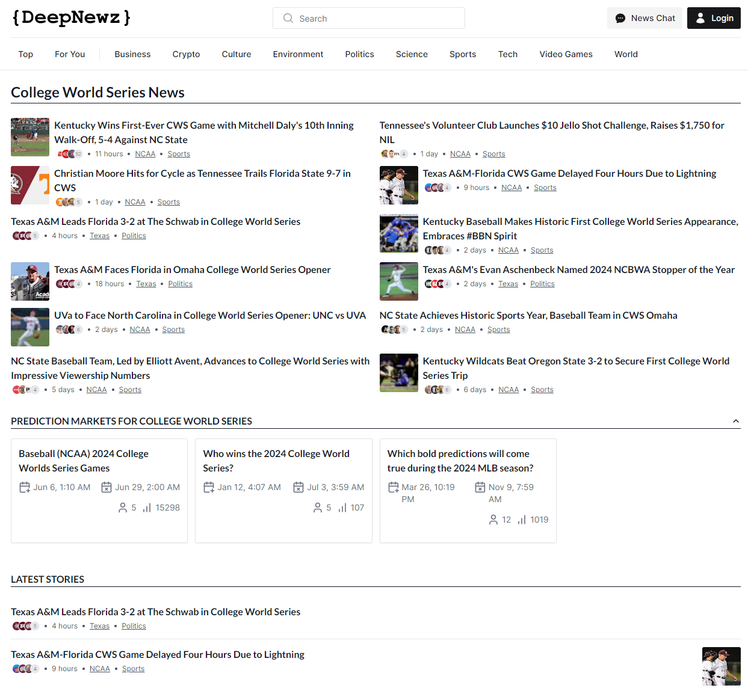
Task: Open NC State Achieves Historic Sports Year headline
Action: (528, 315)
